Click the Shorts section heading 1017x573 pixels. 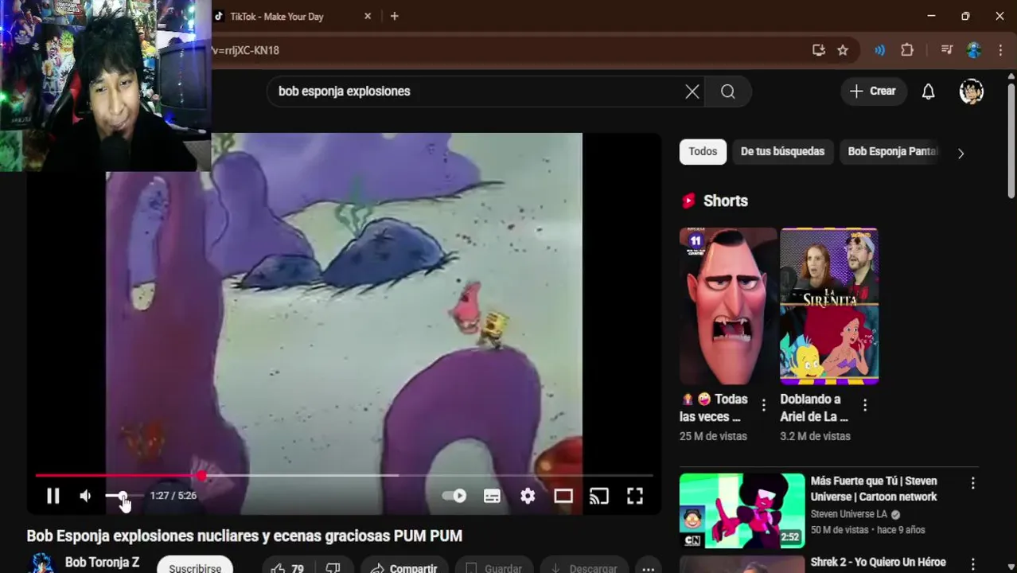725,201
